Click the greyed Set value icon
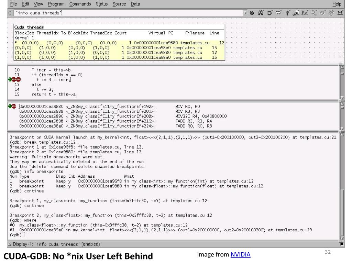Viewport: 352px width, 264px height. pos(331,13)
